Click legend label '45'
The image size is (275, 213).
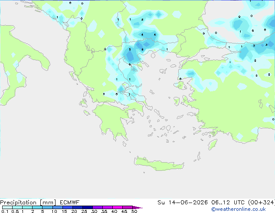pyautogui.click(x=124, y=211)
